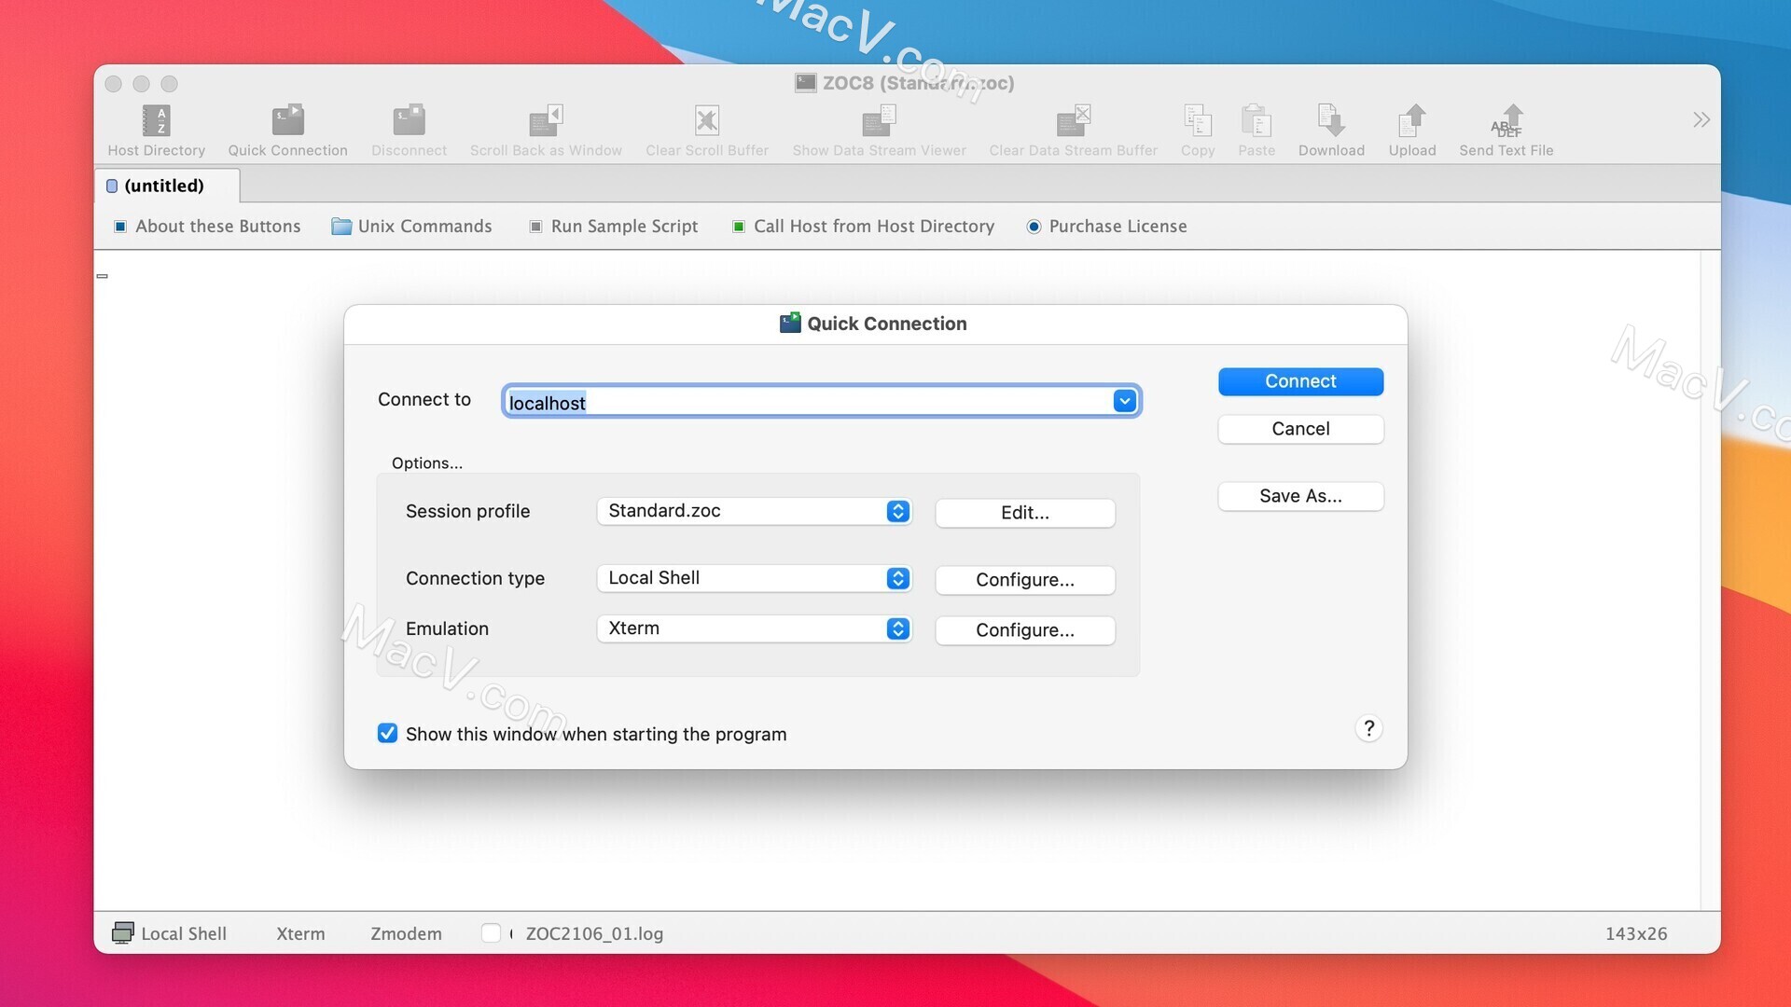The height and width of the screenshot is (1007, 1791).
Task: Click the Quick Connection toolbar icon
Action: coord(287,120)
